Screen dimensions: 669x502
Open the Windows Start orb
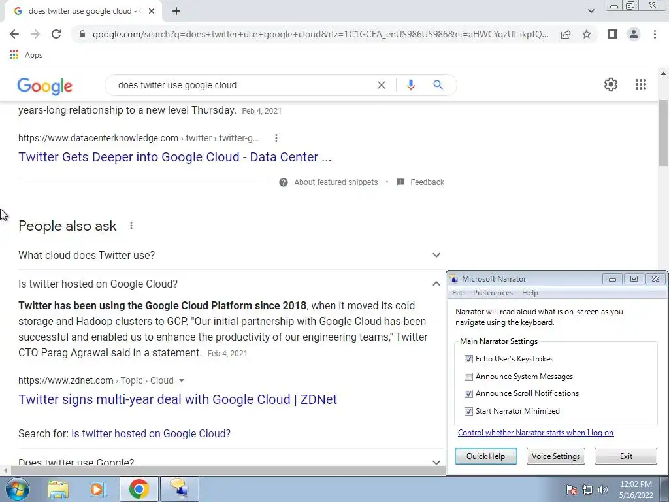pos(17,489)
